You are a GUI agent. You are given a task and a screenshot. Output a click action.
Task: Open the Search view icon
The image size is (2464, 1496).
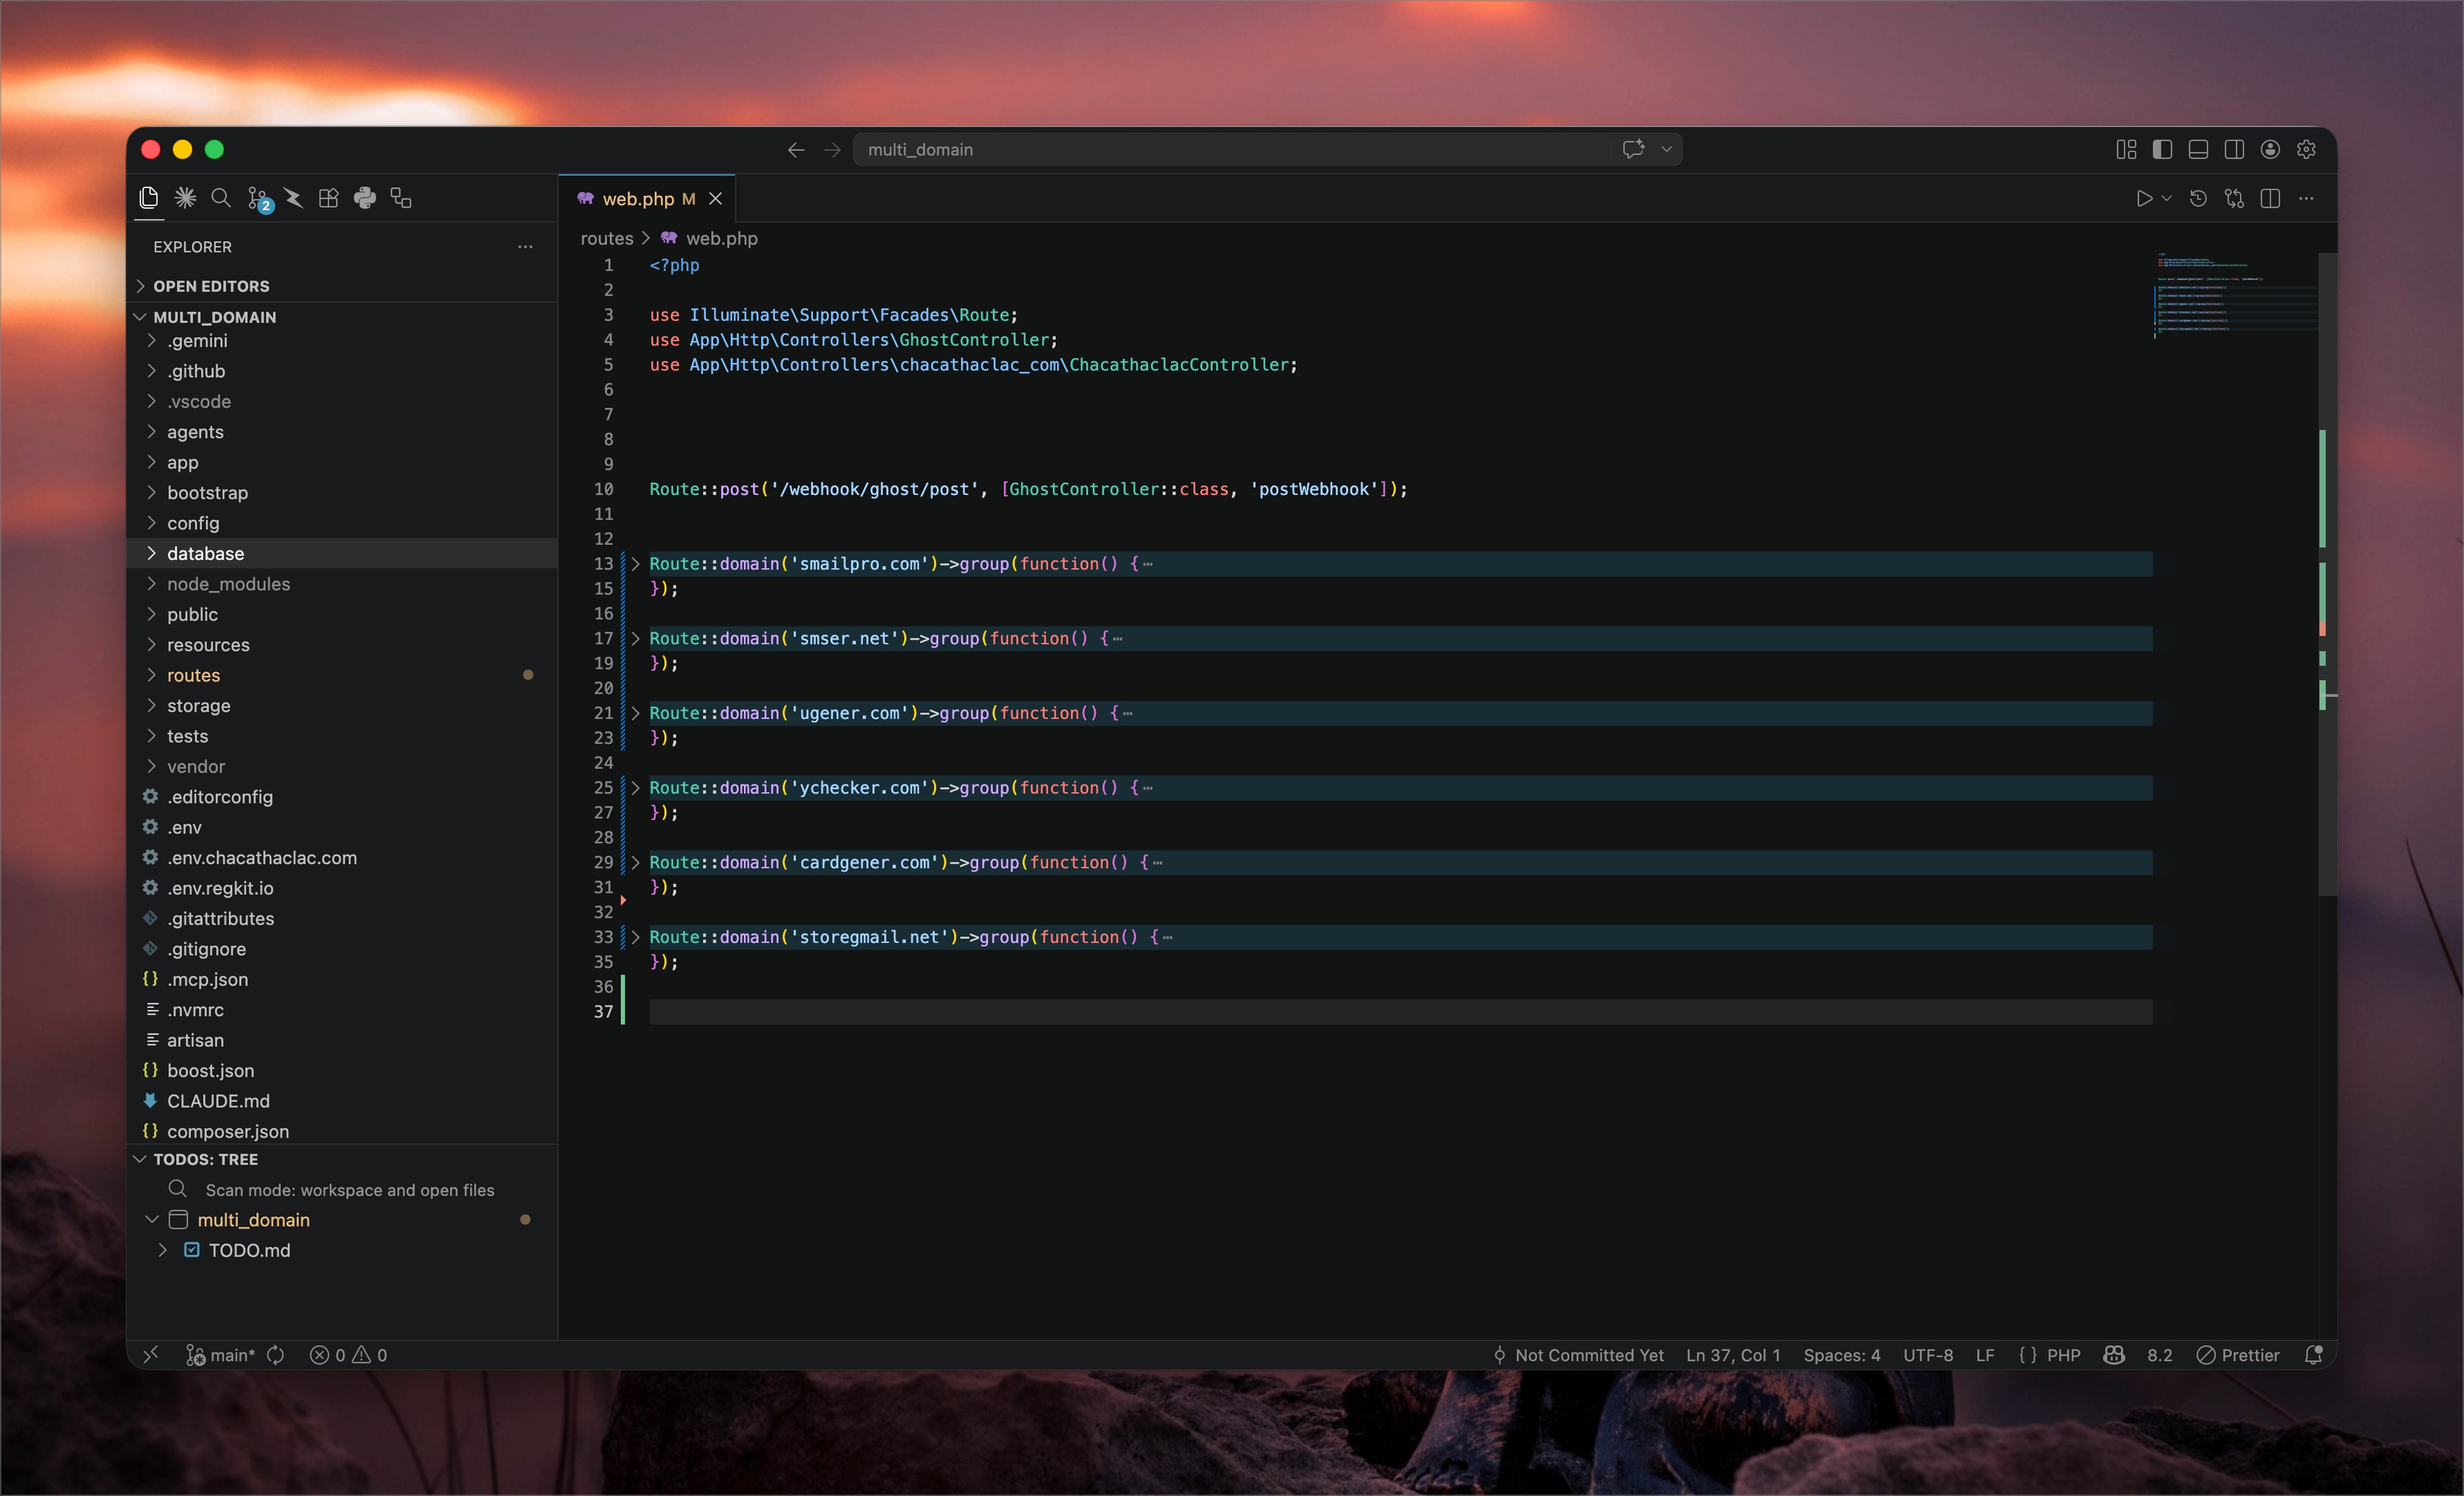point(221,198)
